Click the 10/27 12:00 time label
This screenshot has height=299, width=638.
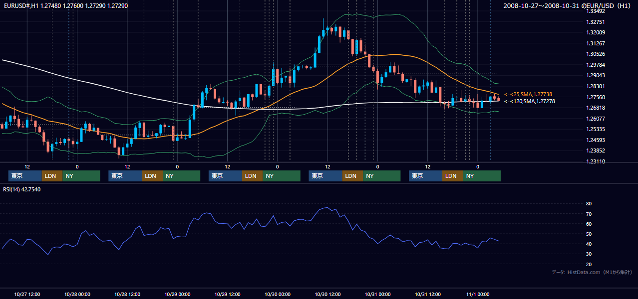click(x=27, y=294)
